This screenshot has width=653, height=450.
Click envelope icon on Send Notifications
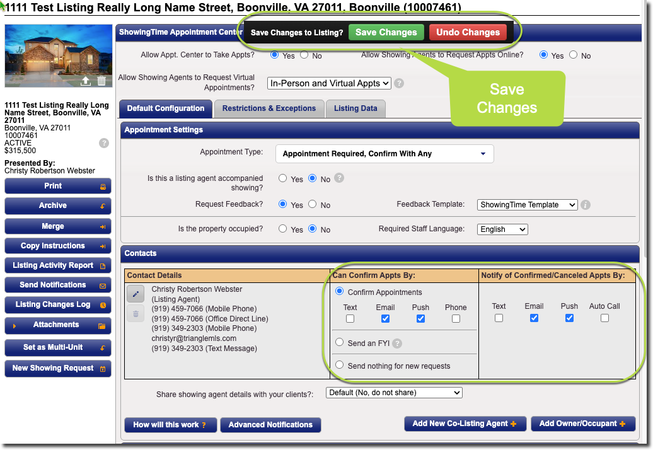[x=103, y=286]
